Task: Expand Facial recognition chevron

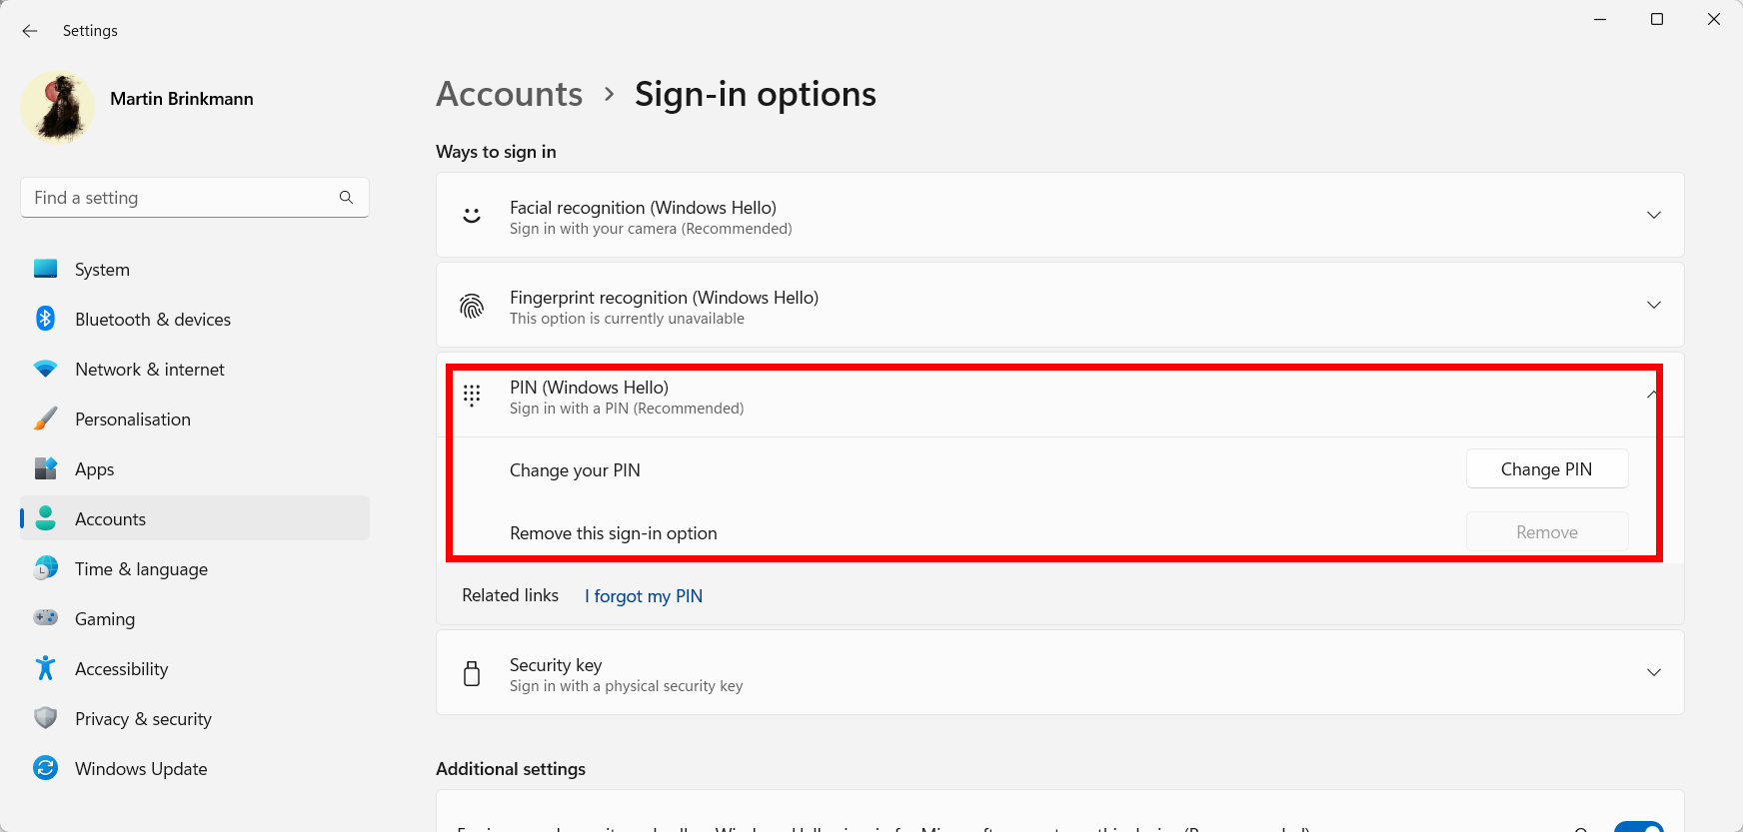Action: pos(1654,215)
